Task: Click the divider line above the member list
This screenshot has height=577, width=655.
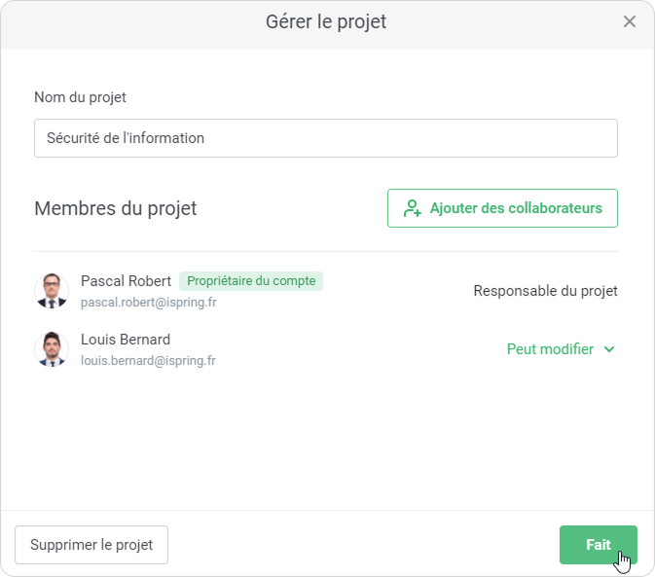Action: click(x=326, y=252)
